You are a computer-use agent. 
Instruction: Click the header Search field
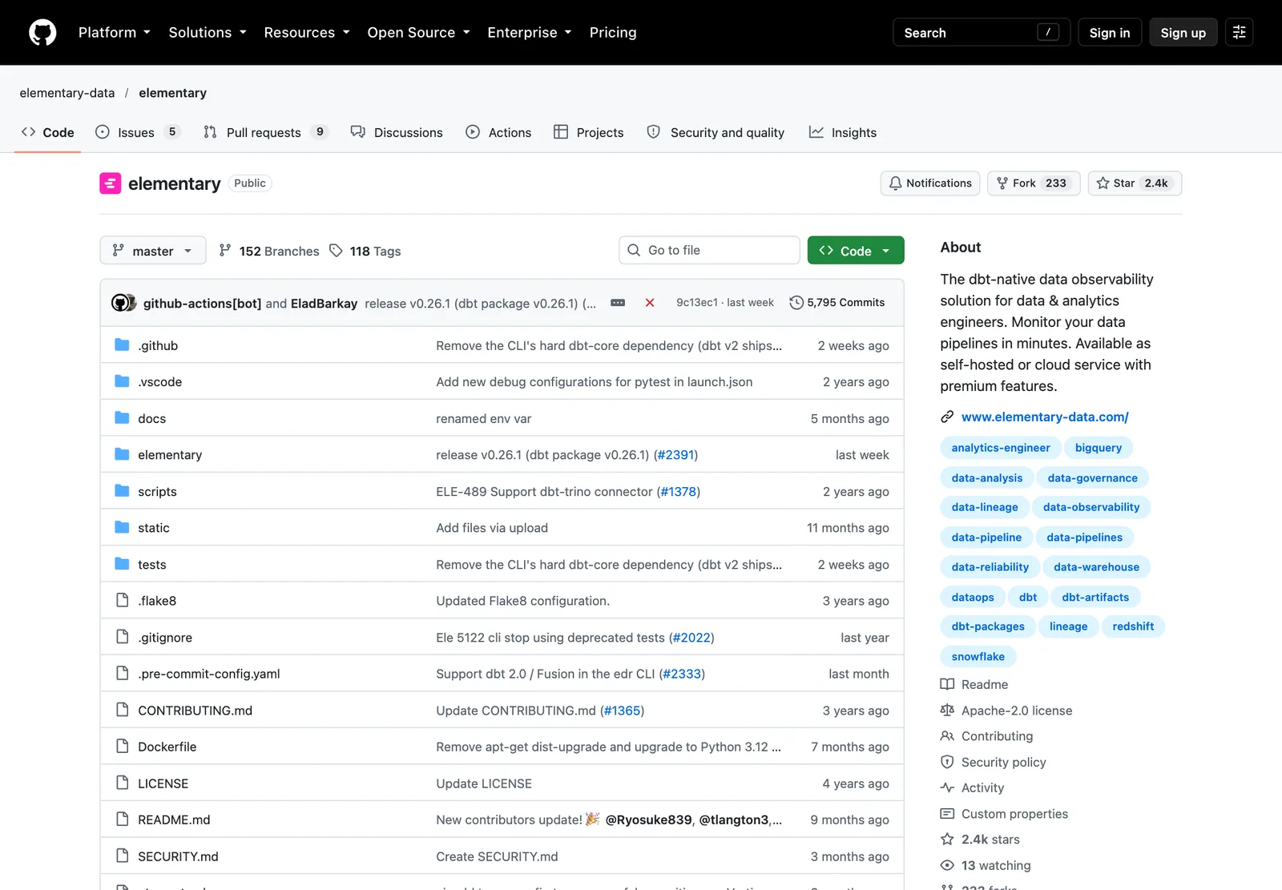click(x=982, y=33)
